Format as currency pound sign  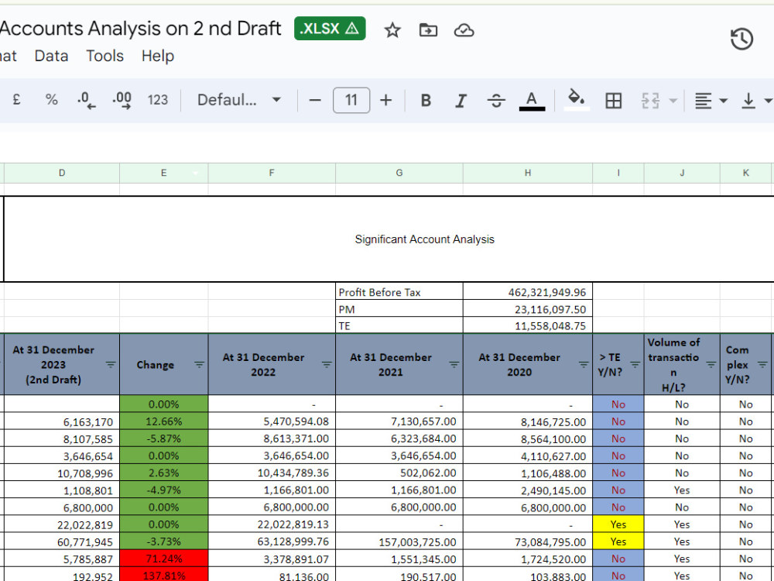(x=16, y=100)
